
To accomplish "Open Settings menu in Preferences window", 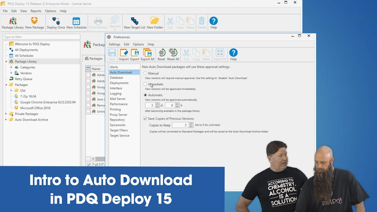I will [114, 44].
